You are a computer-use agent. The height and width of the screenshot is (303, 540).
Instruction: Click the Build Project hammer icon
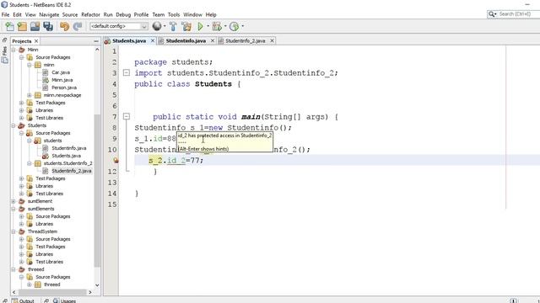[173, 26]
